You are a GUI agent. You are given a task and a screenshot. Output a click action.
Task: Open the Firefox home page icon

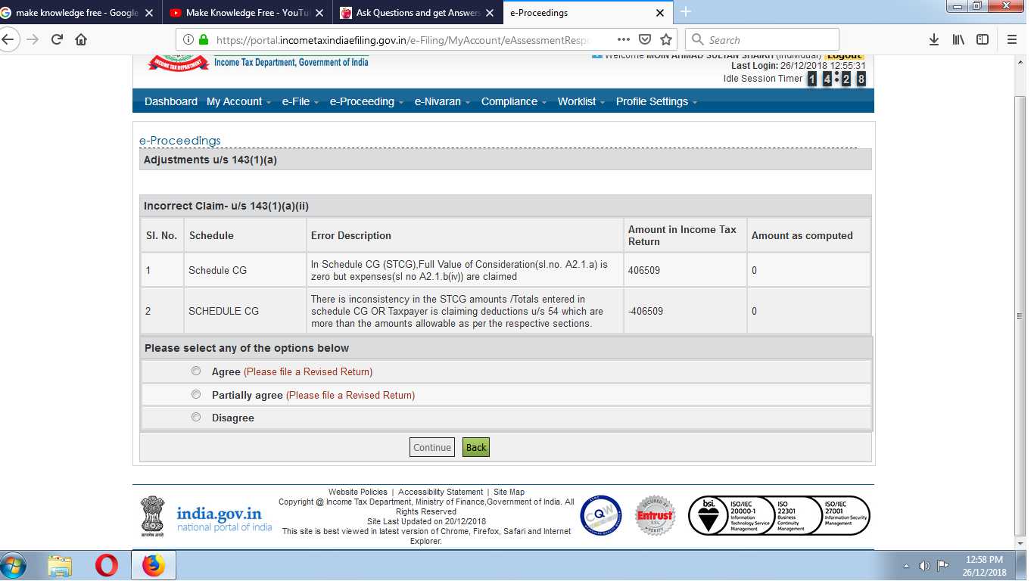[x=81, y=39]
